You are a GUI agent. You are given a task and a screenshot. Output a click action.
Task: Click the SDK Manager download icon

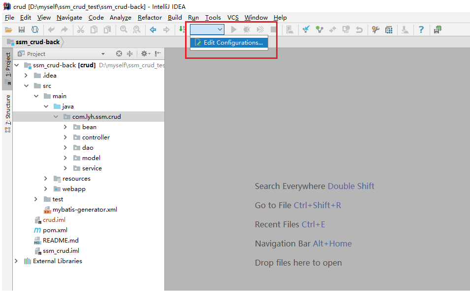coord(405,29)
